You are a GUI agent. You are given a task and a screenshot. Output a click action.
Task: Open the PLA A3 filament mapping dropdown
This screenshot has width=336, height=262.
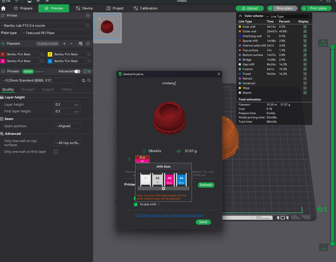coord(142,159)
